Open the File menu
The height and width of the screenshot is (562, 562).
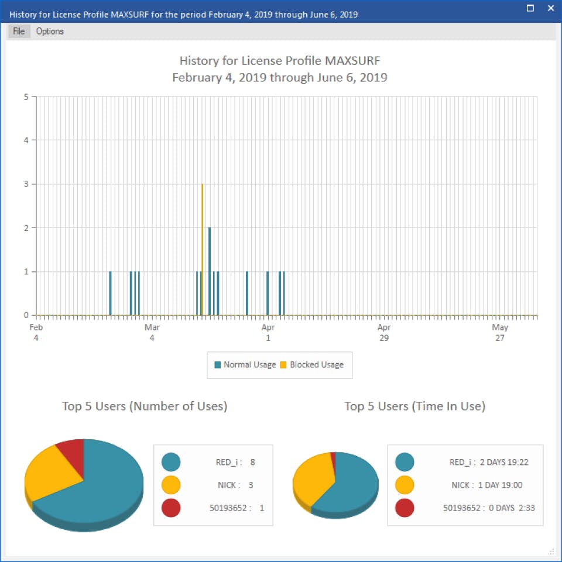tap(19, 31)
